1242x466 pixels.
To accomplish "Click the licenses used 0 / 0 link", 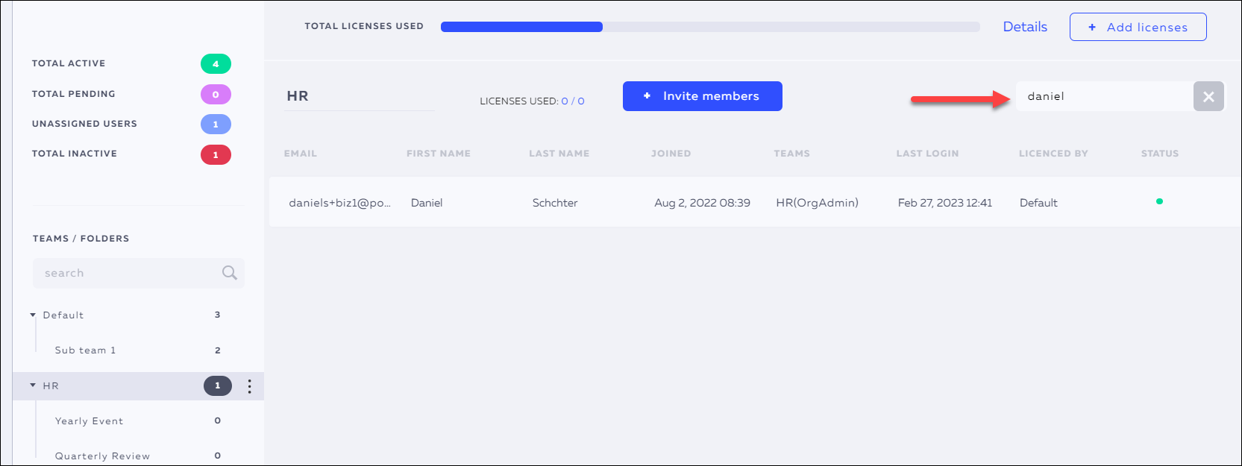I will coord(573,101).
